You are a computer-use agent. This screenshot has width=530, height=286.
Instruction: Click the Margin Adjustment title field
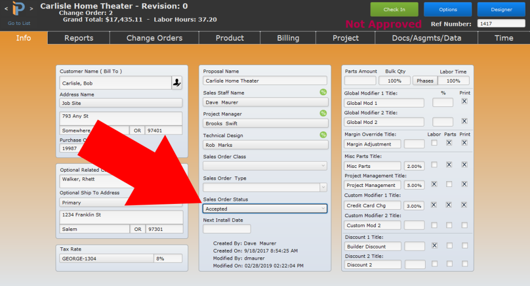373,144
